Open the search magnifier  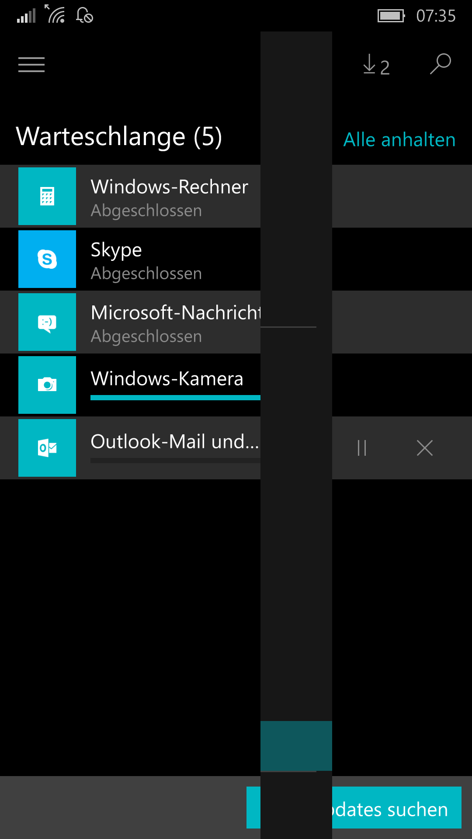pyautogui.click(x=440, y=64)
